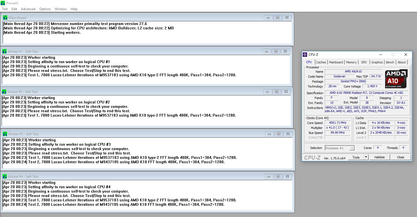The height and width of the screenshot is (217, 417).
Task: Switch to the Graphics tab
Action: point(377,62)
